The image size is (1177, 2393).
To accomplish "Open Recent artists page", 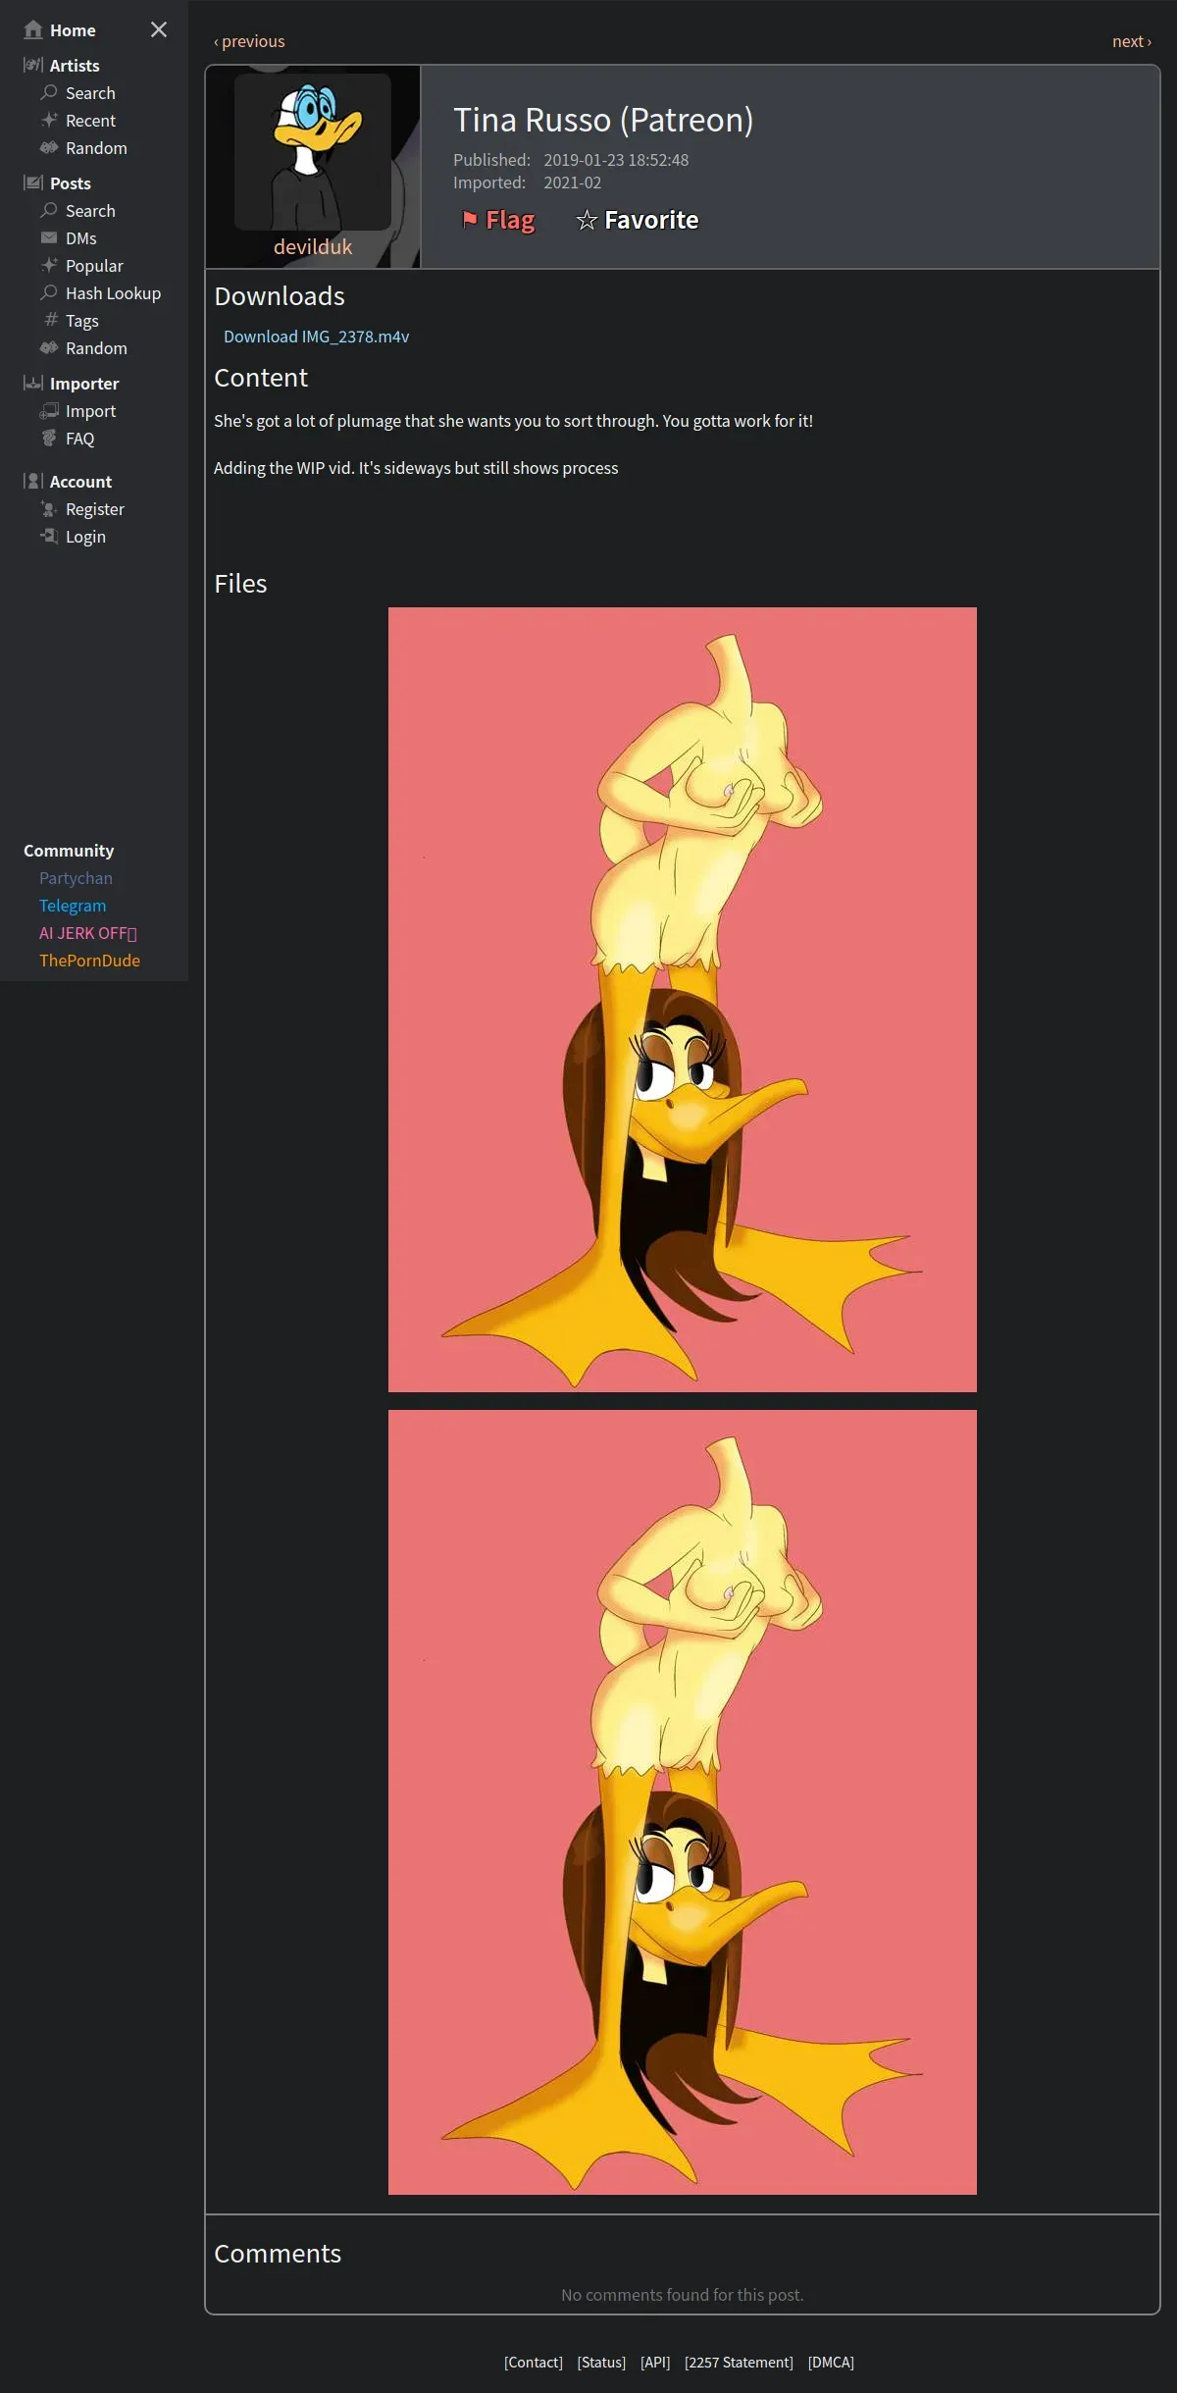I will coord(90,121).
